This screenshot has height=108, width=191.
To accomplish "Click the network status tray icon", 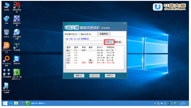I will (x=158, y=103).
